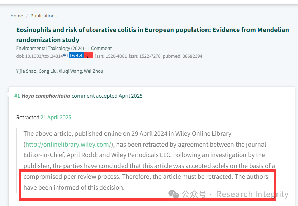Viewport: 298px width, 206px height.
Task: Open the issn 1522-7278 link
Action: [x=145, y=56]
